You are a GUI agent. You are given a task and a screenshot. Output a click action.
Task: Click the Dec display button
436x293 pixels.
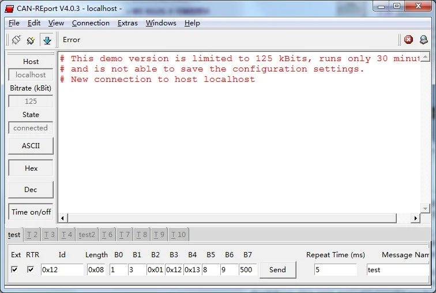[x=31, y=190]
